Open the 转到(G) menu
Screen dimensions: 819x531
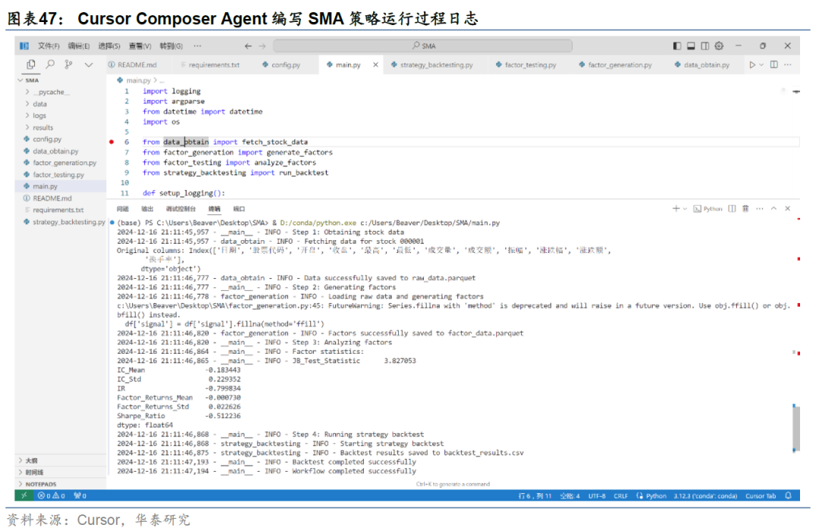click(x=171, y=46)
